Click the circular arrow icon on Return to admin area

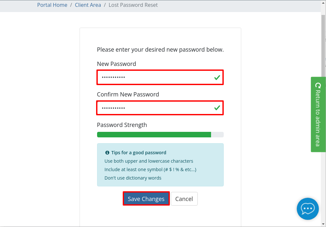(x=318, y=85)
